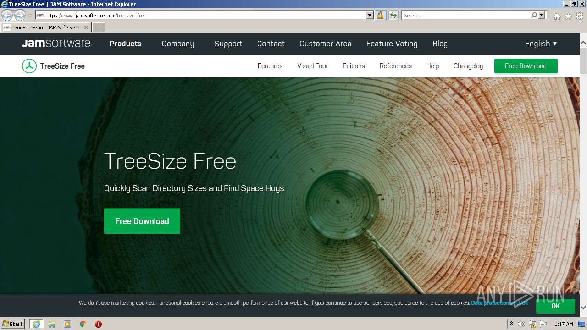
Task: Go to the Contact page
Action: pos(271,44)
